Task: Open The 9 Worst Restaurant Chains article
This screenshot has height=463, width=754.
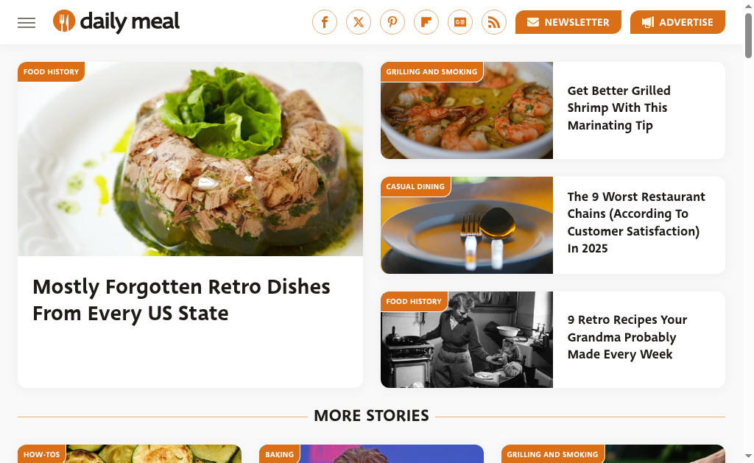Action: tap(636, 222)
